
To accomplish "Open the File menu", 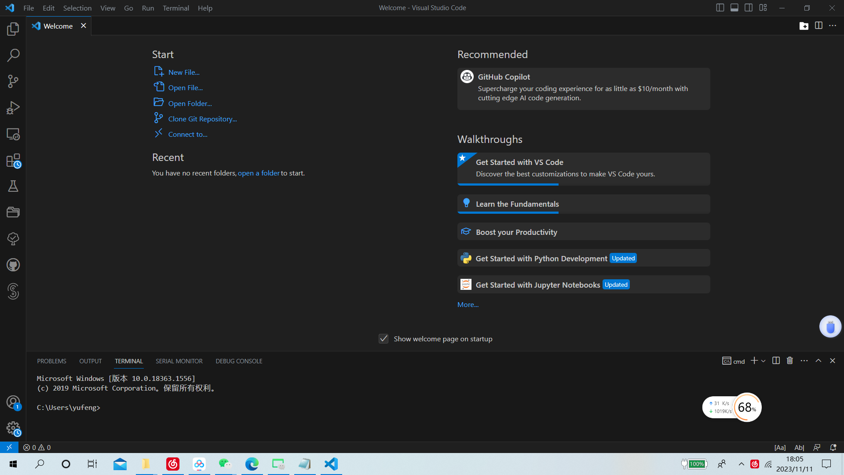I will (29, 8).
